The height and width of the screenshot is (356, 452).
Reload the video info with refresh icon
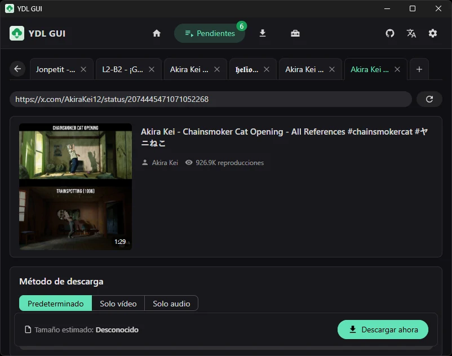pyautogui.click(x=429, y=99)
